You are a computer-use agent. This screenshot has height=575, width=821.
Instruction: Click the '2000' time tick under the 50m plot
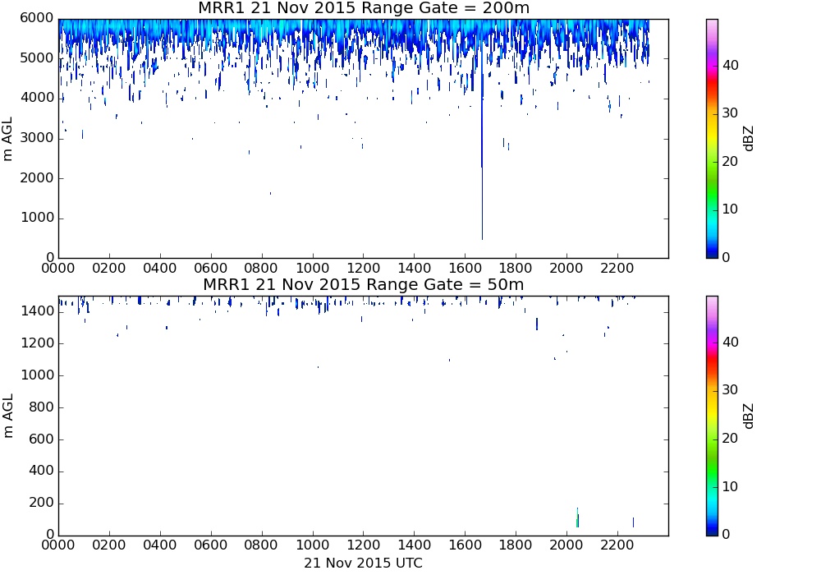coord(566,545)
